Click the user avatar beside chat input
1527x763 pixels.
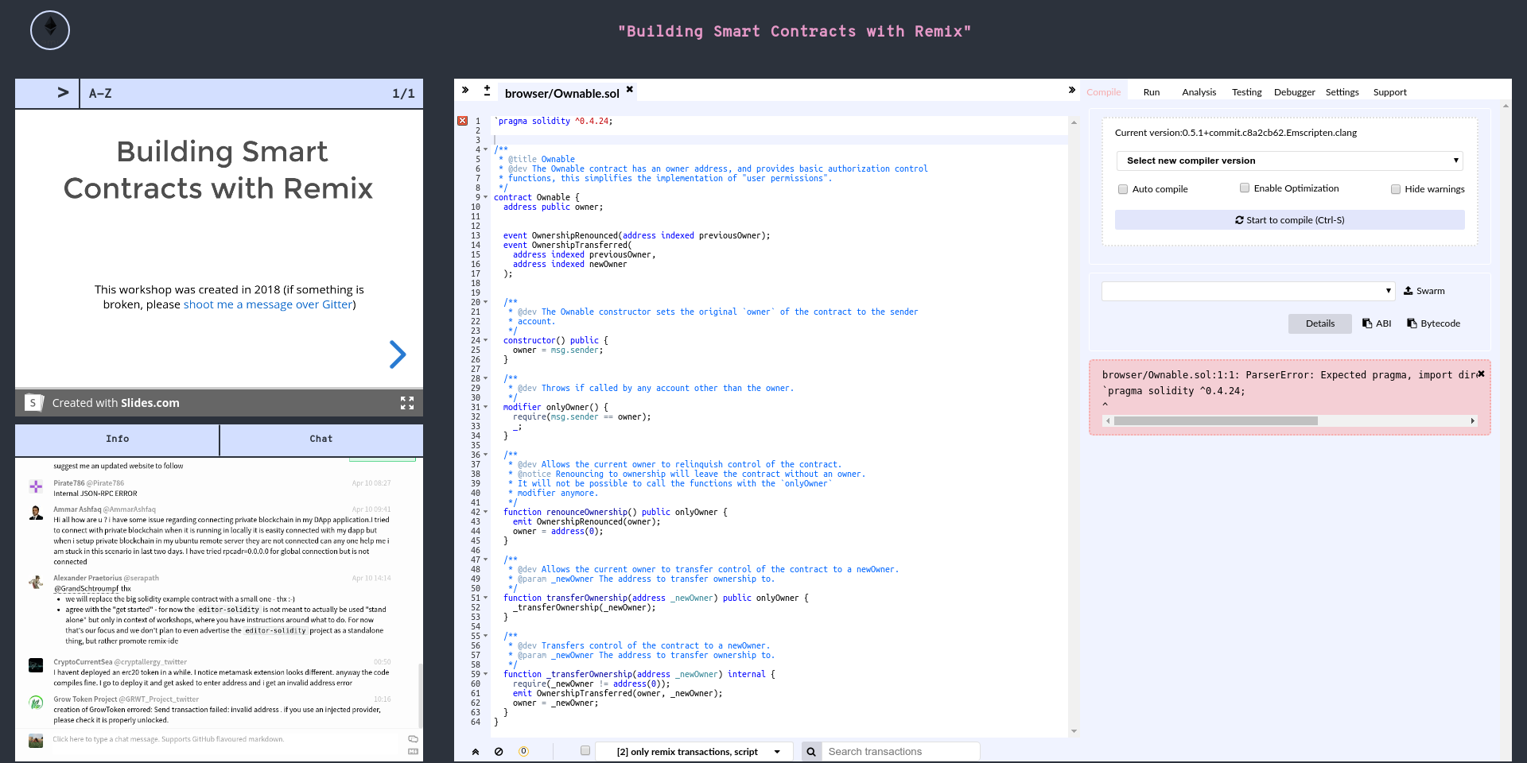tap(36, 741)
